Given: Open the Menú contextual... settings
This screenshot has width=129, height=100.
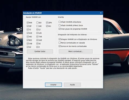Looking at the screenshot, I should [76, 51].
